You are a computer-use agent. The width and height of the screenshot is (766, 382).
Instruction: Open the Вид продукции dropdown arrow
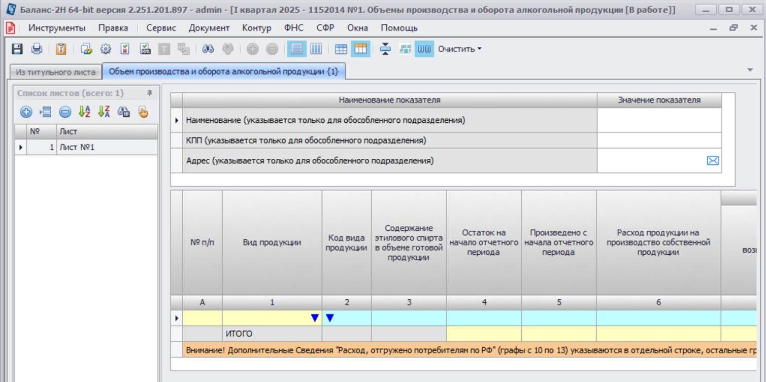coord(315,318)
